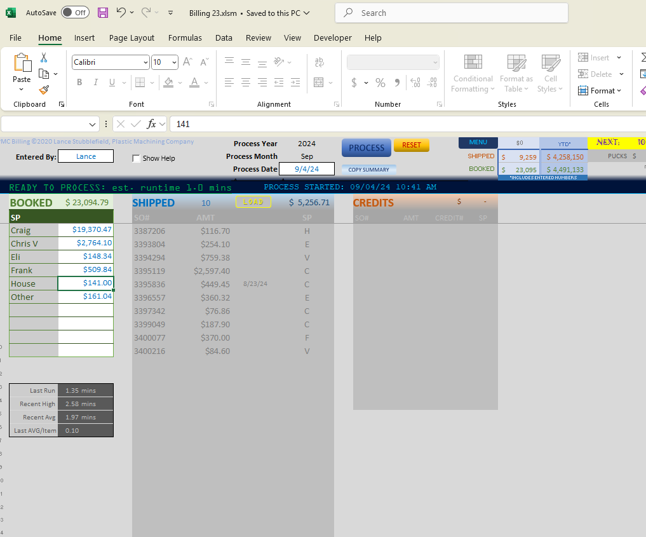Click the Save icon in title bar
This screenshot has width=646, height=537.
pos(104,13)
